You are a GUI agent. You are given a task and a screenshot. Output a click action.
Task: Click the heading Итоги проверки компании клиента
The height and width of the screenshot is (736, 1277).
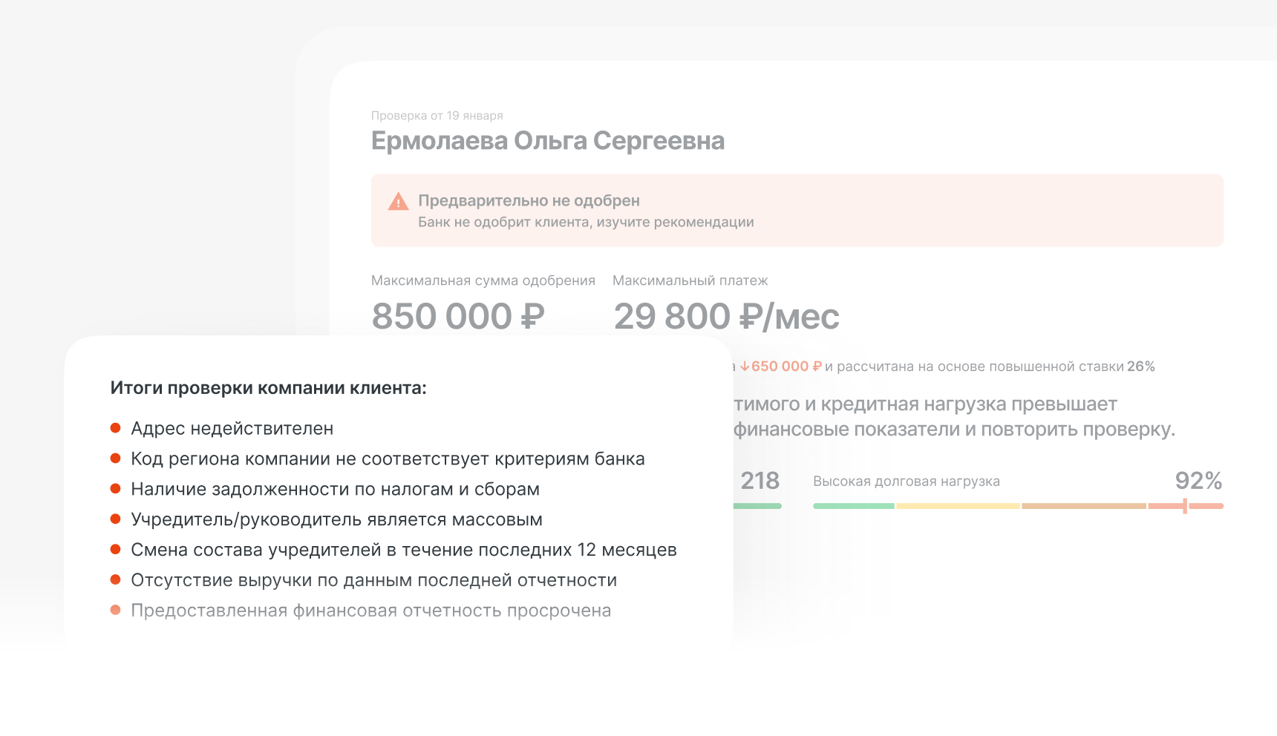click(269, 388)
